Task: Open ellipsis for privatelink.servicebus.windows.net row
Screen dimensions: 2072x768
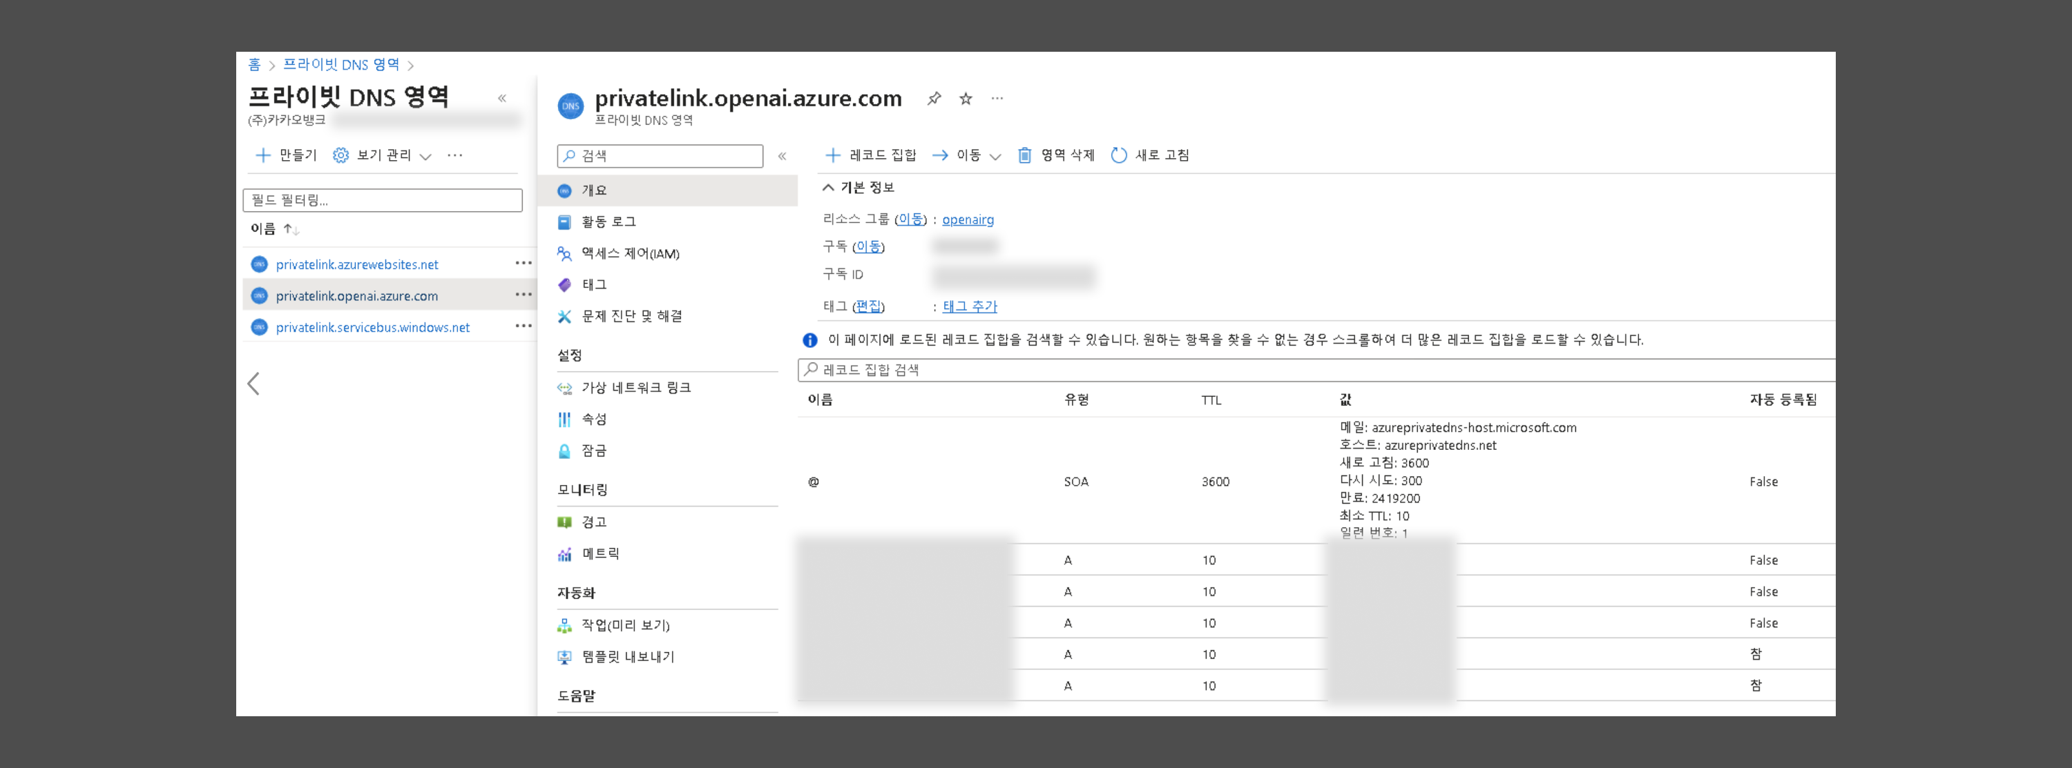Action: [x=524, y=326]
